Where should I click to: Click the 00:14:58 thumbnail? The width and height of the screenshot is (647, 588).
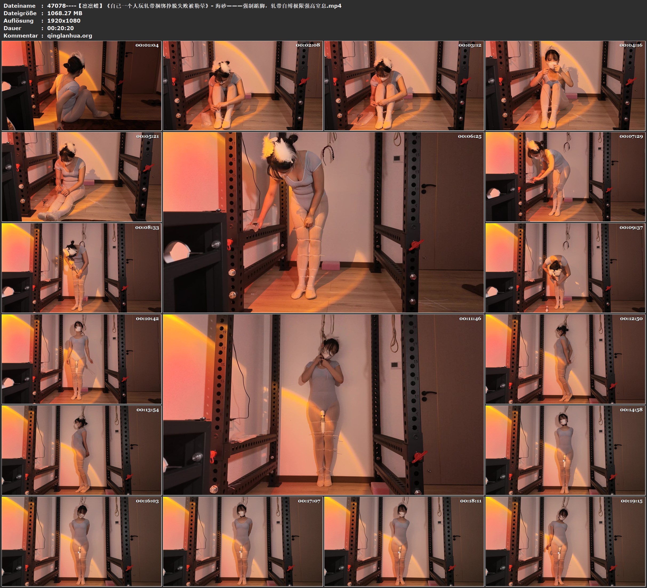point(565,450)
